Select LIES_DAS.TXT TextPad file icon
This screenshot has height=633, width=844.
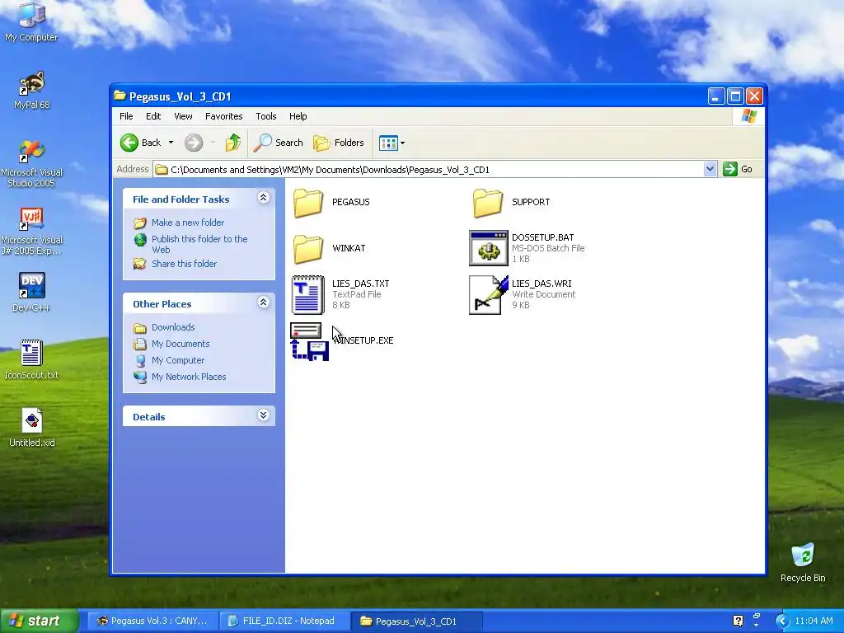308,294
